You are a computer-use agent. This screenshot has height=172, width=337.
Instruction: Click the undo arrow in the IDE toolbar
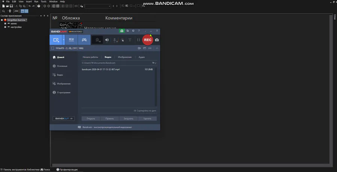(30, 6)
